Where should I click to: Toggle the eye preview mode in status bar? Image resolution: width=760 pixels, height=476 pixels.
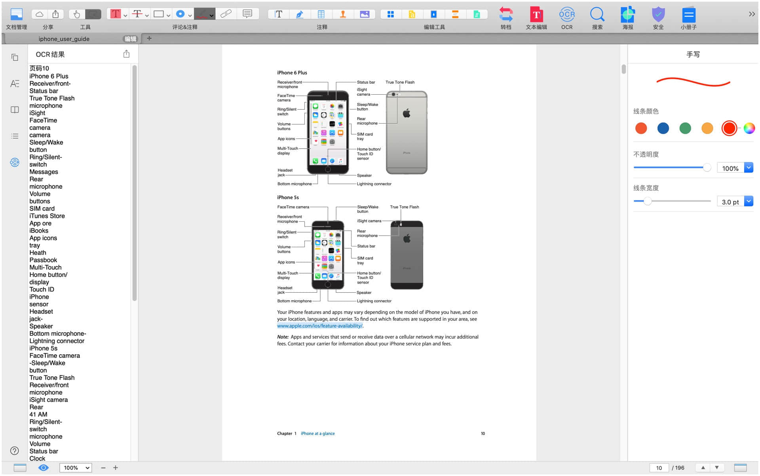click(x=44, y=468)
